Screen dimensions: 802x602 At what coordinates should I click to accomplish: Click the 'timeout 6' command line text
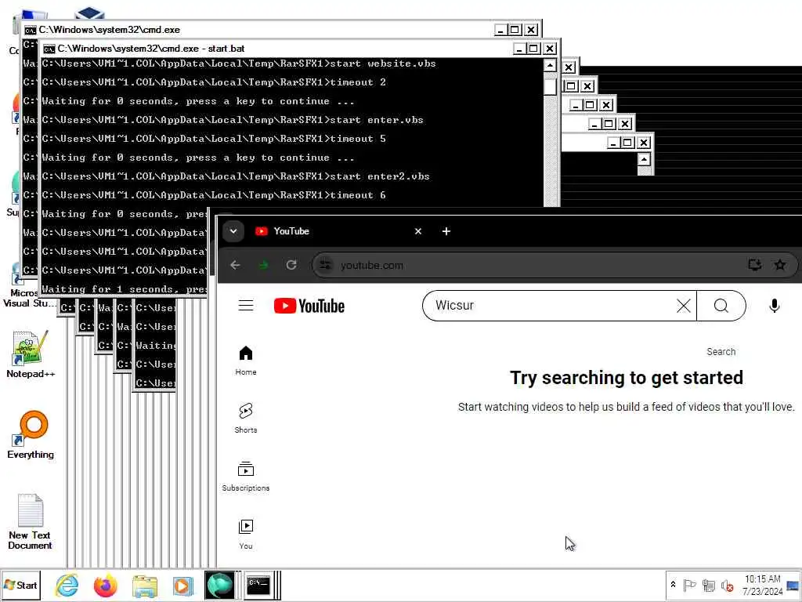358,195
